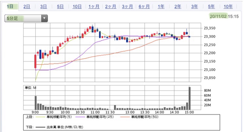Open the 6ヶ月 period tab
The width and height of the screenshot is (244, 132).
coord(144,7)
